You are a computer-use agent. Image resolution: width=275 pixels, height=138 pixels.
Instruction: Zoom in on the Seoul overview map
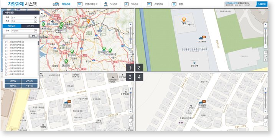[130, 25]
